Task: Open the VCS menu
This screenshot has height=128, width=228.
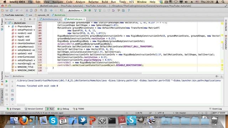Action: tap(131, 2)
